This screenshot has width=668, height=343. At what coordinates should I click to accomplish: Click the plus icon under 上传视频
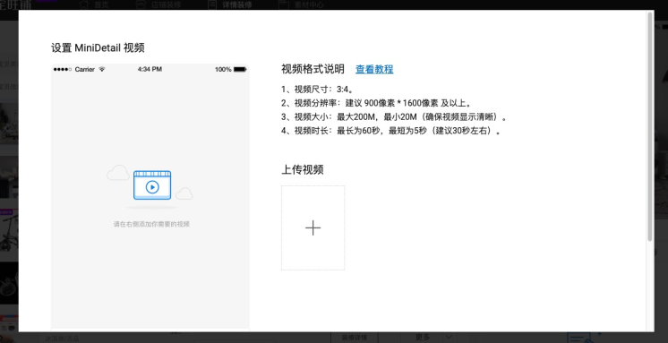313,228
